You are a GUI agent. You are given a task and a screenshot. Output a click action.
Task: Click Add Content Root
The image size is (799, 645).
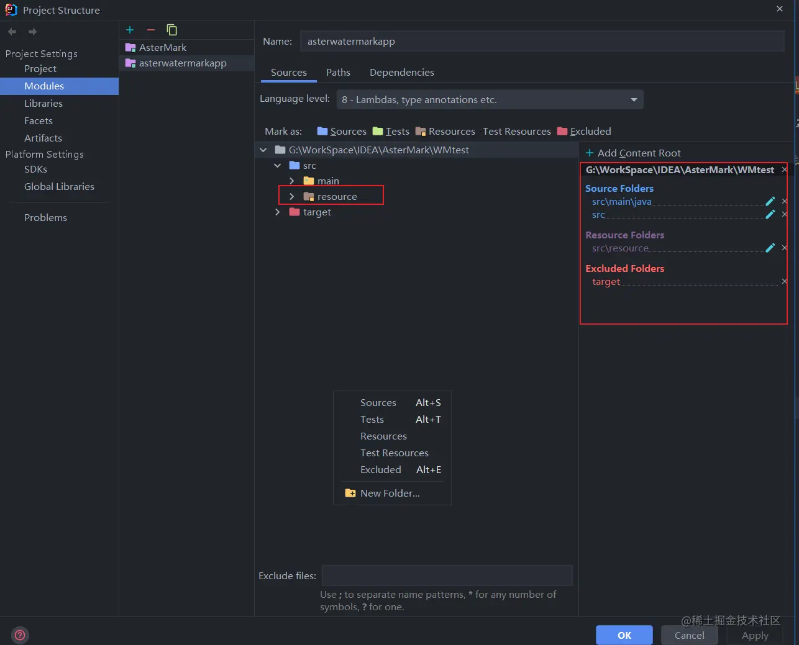click(633, 153)
